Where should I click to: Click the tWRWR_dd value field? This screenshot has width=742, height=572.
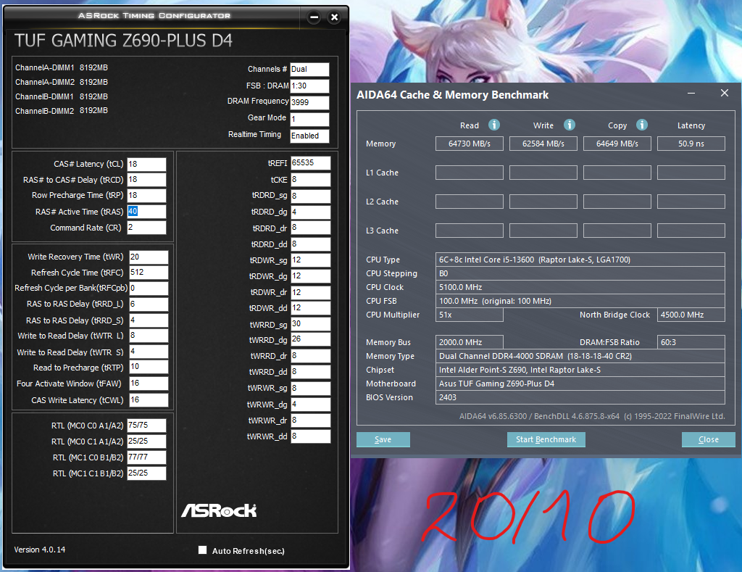pyautogui.click(x=310, y=436)
